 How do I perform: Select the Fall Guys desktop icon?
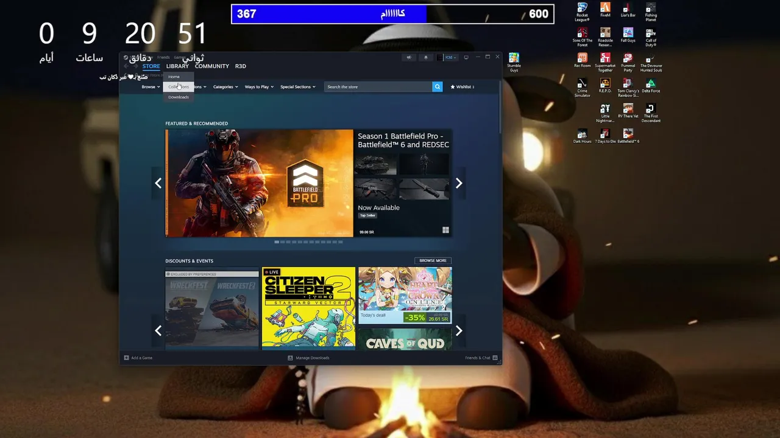(628, 35)
